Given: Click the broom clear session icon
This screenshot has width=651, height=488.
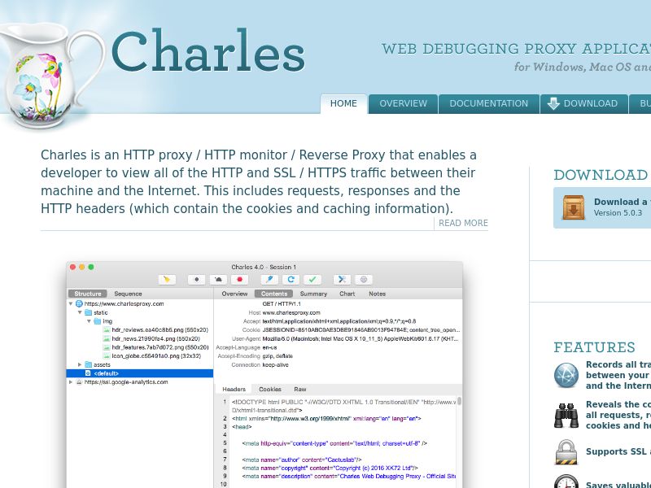Looking at the screenshot, I should coord(167,279).
